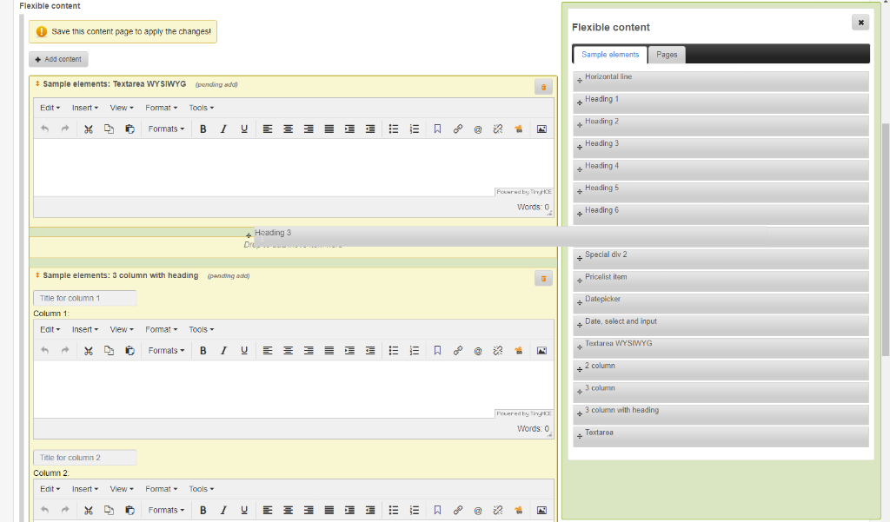Toggle underline in the Column 1 editor toolbar
Screen dimensions: 890x522
244,351
